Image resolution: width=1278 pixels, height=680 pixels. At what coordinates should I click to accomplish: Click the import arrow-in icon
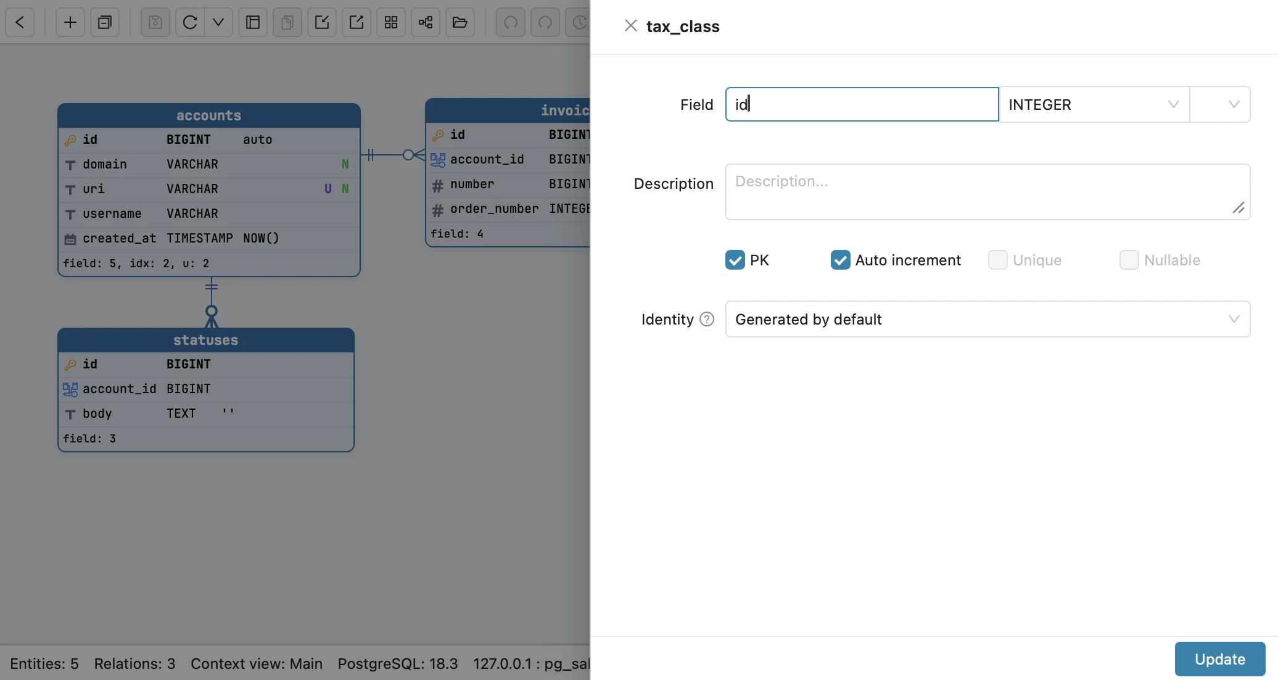(x=322, y=23)
